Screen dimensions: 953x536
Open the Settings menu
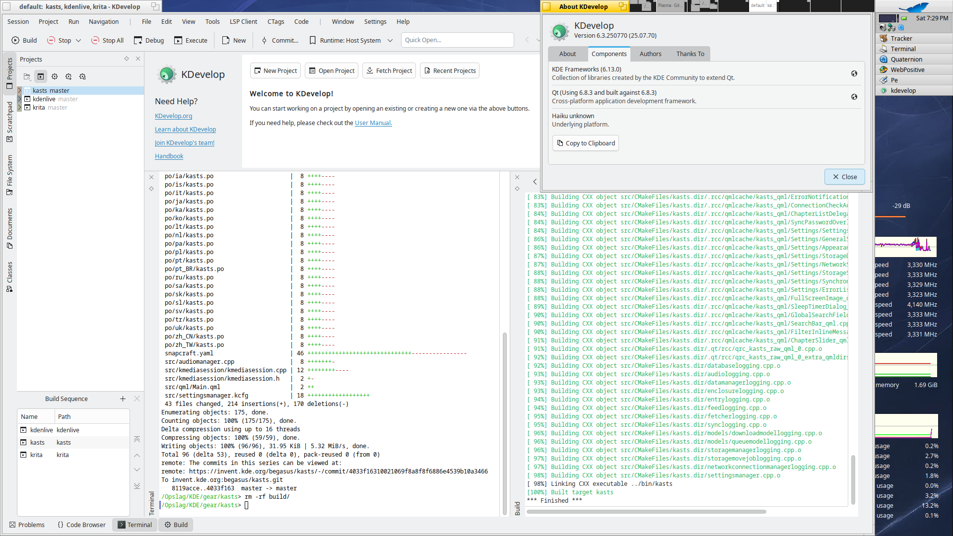click(375, 21)
